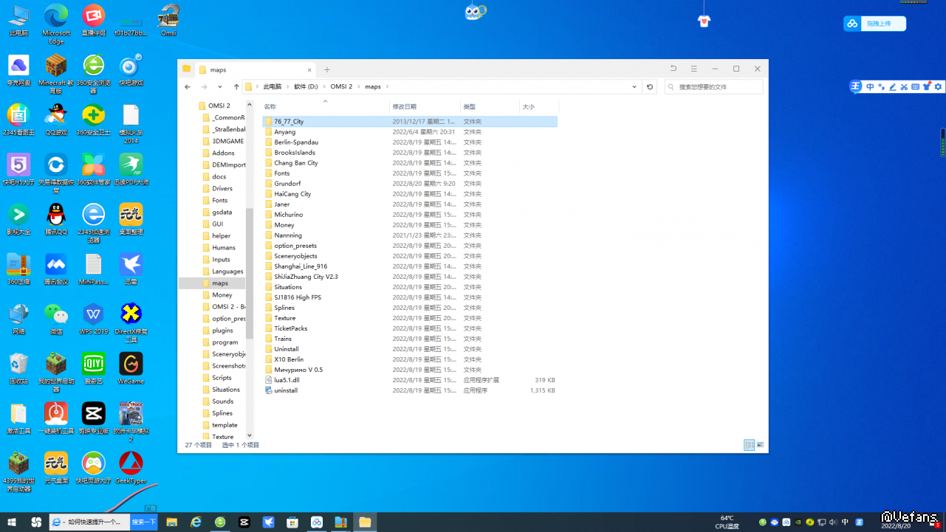Image resolution: width=946 pixels, height=532 pixels.
Task: Switch to large thumbnails view in the status bar
Action: coord(760,445)
